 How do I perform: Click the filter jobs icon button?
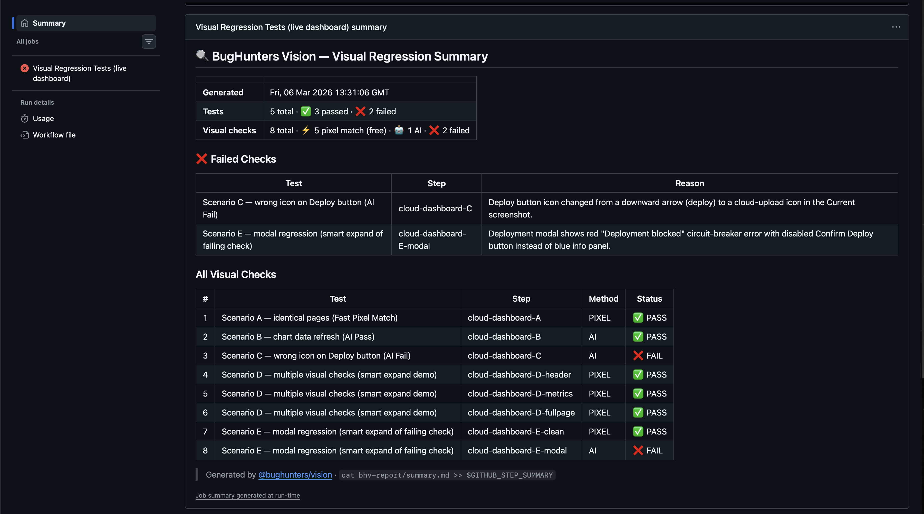click(149, 42)
